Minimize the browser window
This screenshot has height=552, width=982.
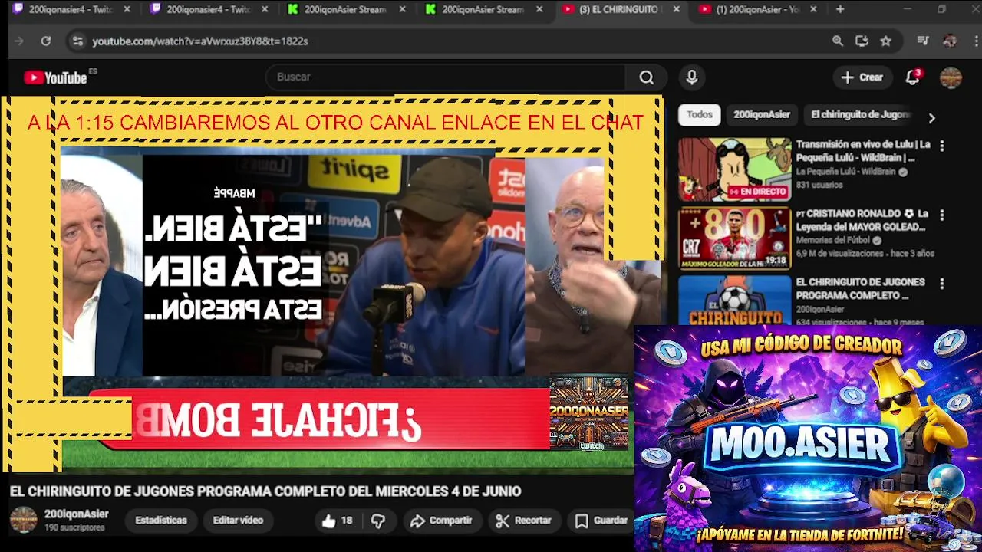click(907, 9)
